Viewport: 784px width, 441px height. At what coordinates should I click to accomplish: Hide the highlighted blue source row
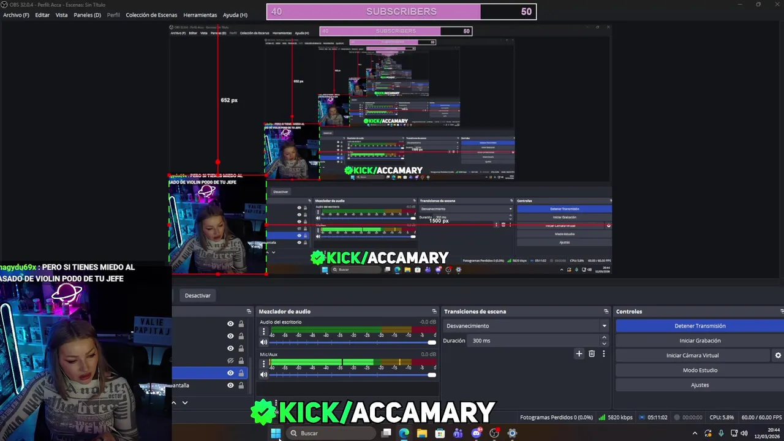[x=230, y=373]
